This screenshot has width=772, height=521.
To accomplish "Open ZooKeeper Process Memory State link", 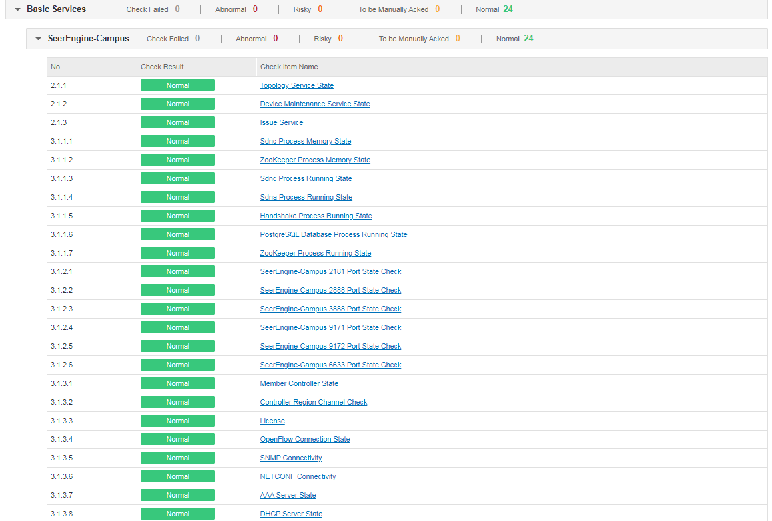I will click(x=315, y=160).
